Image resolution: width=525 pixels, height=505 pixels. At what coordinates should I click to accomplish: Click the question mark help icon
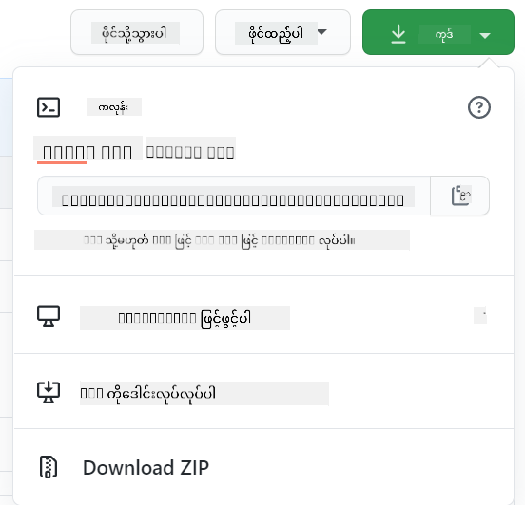coord(479,107)
